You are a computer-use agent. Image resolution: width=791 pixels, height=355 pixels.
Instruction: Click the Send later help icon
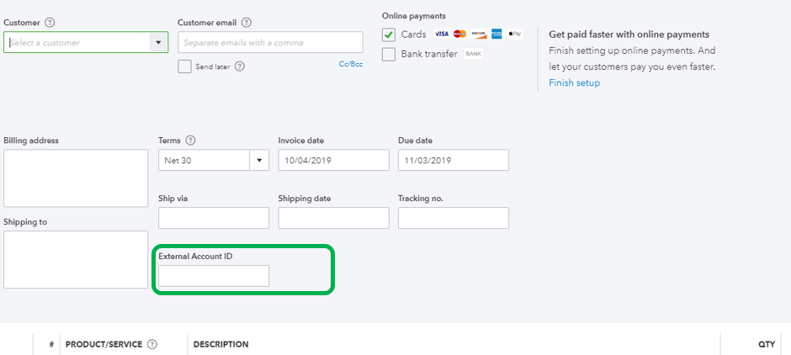(240, 66)
